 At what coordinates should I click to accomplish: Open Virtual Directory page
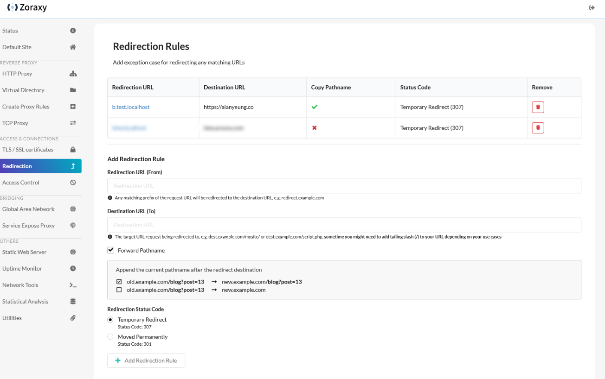coord(40,90)
